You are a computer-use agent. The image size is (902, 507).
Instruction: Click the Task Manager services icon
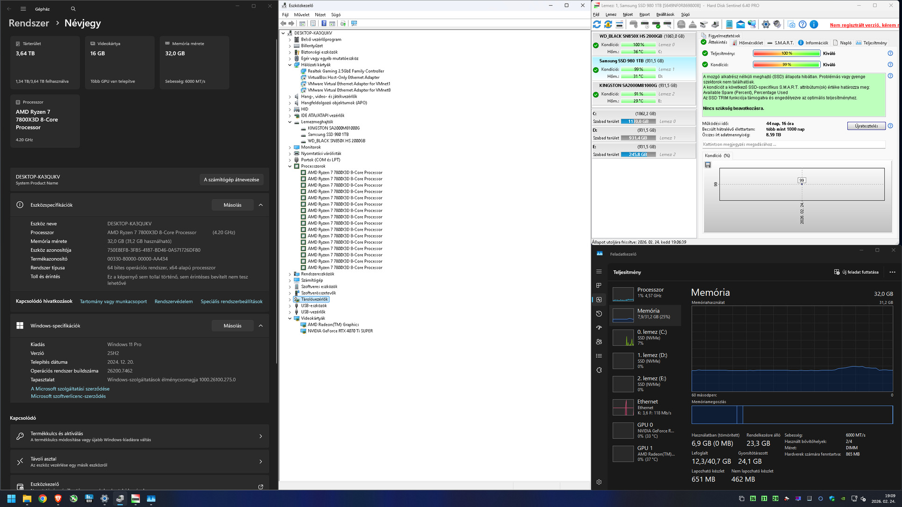click(x=599, y=370)
